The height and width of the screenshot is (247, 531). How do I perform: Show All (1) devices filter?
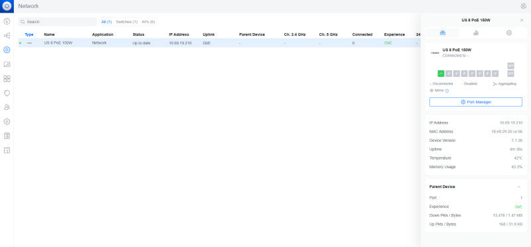pyautogui.click(x=107, y=22)
